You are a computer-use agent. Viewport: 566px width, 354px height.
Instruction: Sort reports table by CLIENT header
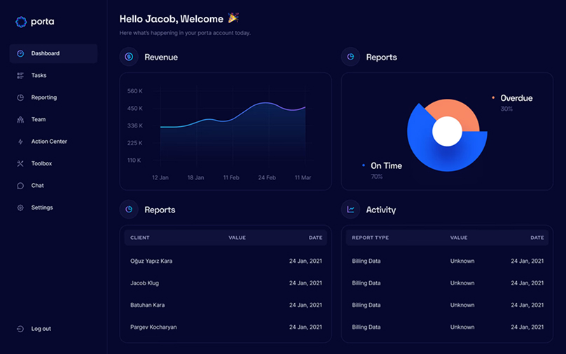click(140, 238)
